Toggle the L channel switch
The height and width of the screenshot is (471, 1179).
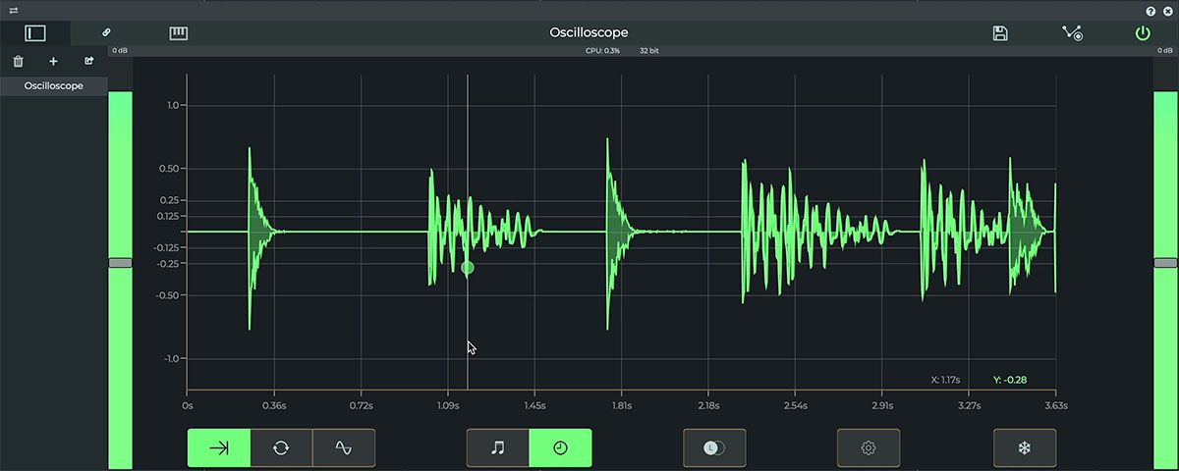pos(714,447)
